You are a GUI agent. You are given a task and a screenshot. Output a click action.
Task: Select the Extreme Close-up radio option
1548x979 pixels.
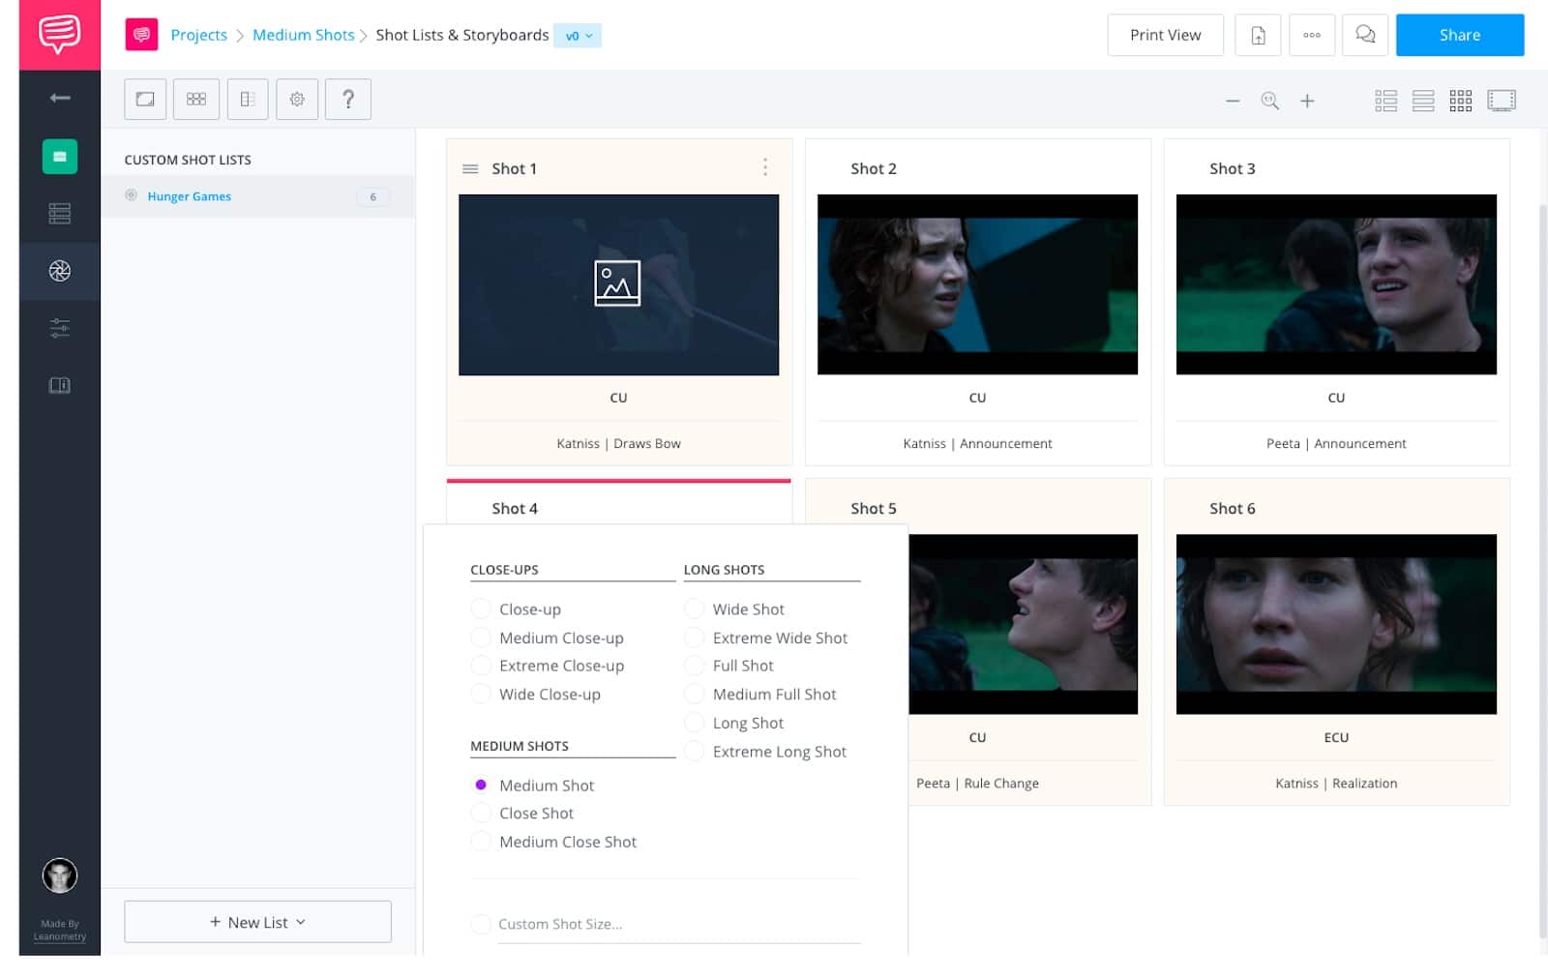tap(481, 666)
